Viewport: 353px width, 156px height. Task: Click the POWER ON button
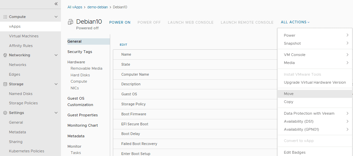[120, 22]
